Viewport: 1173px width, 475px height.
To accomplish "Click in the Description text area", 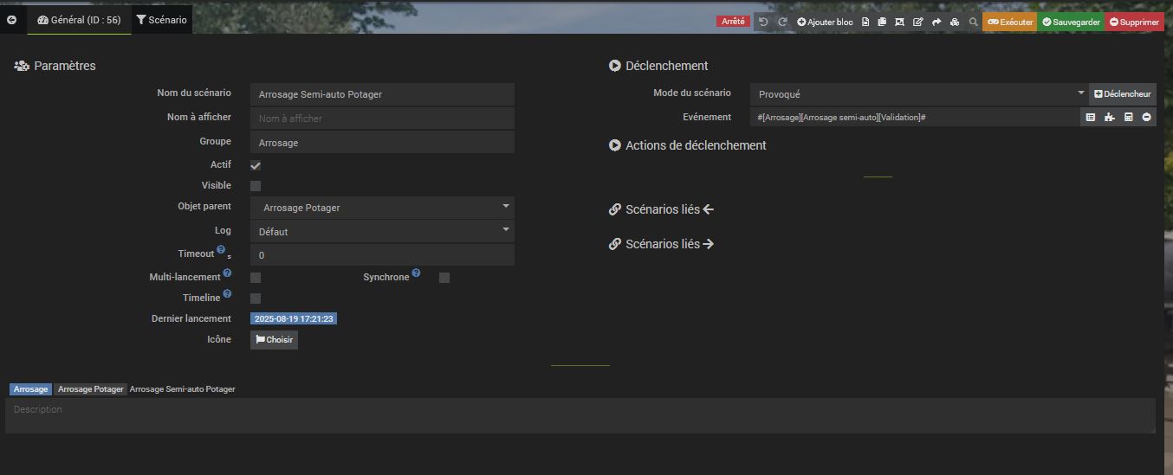I will pos(580,416).
